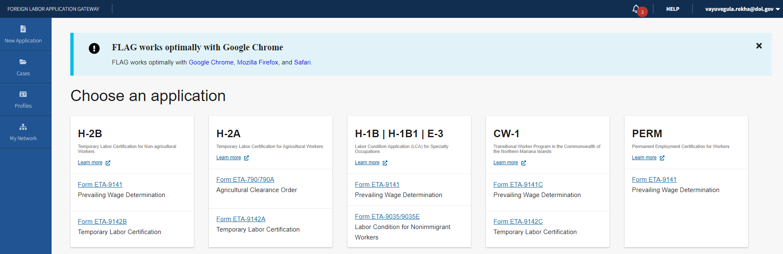
Task: Click the H-2B card heading
Action: (x=90, y=133)
